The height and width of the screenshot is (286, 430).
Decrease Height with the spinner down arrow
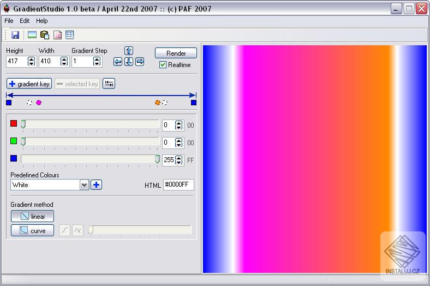point(32,64)
